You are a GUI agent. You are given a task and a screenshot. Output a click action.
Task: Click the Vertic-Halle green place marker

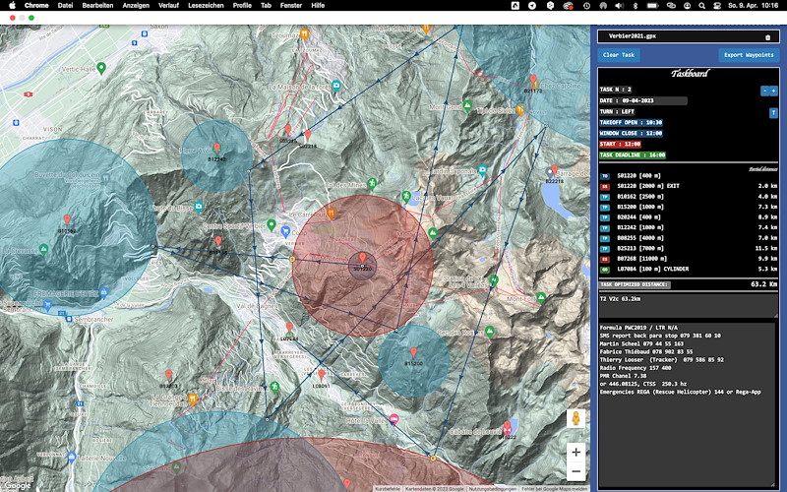(x=101, y=68)
